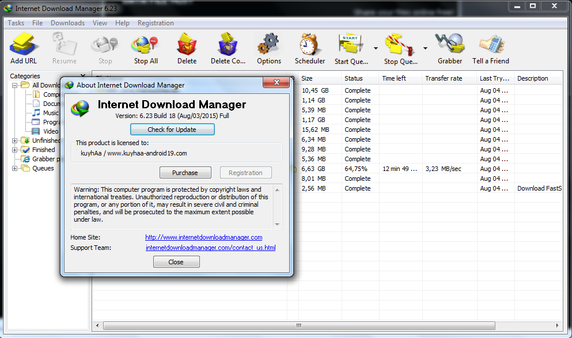Expand the Unfinished category node
The height and width of the screenshot is (338, 572).
click(x=14, y=140)
